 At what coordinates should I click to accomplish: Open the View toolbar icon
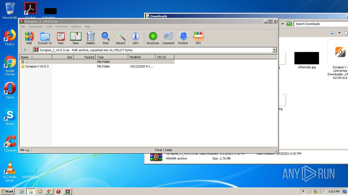[x=76, y=38]
